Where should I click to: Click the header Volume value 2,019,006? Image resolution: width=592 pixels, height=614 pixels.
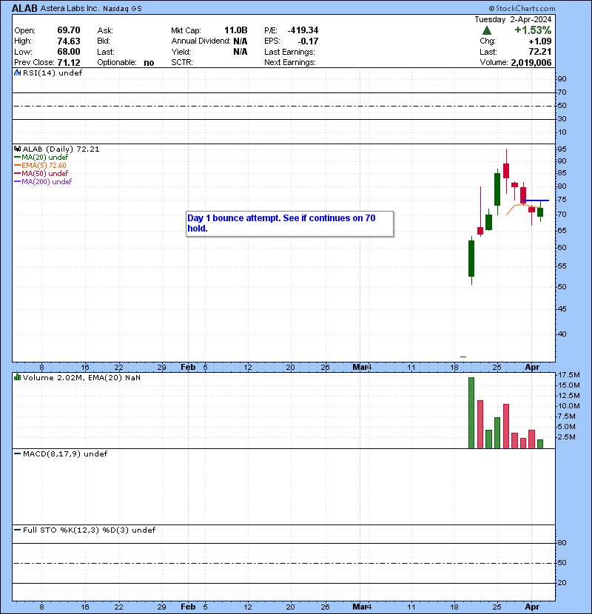(531, 63)
